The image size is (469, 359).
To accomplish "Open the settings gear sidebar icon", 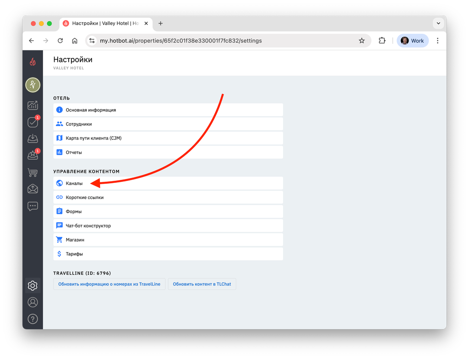I will tap(33, 286).
